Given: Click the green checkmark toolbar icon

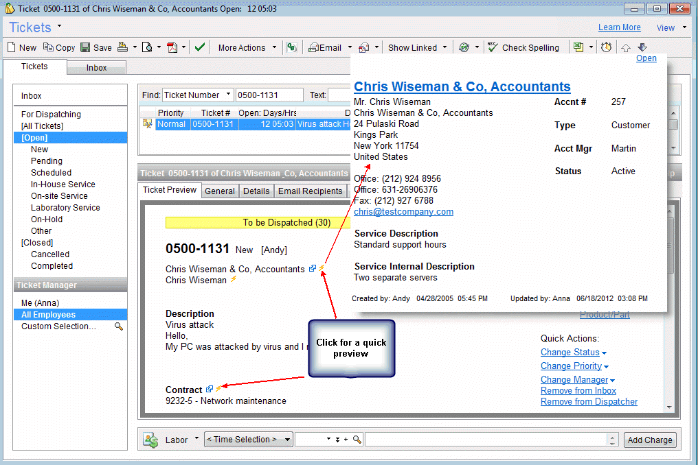Looking at the screenshot, I should 200,47.
